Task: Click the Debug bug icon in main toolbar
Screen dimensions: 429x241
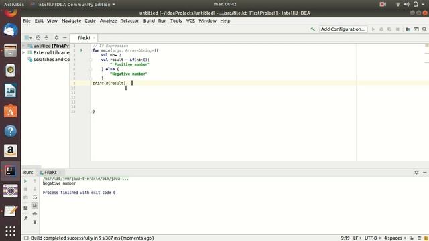Action: [381, 29]
